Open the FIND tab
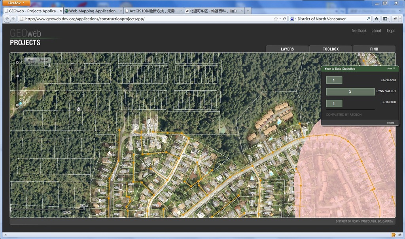The width and height of the screenshot is (405, 239). [x=374, y=49]
